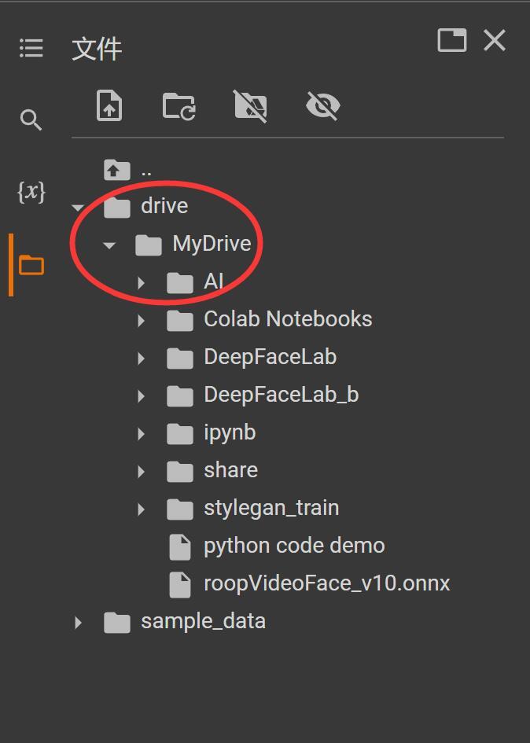Screen dimensions: 530x743
Task: Toggle show hidden files eye icon
Action: click(323, 105)
